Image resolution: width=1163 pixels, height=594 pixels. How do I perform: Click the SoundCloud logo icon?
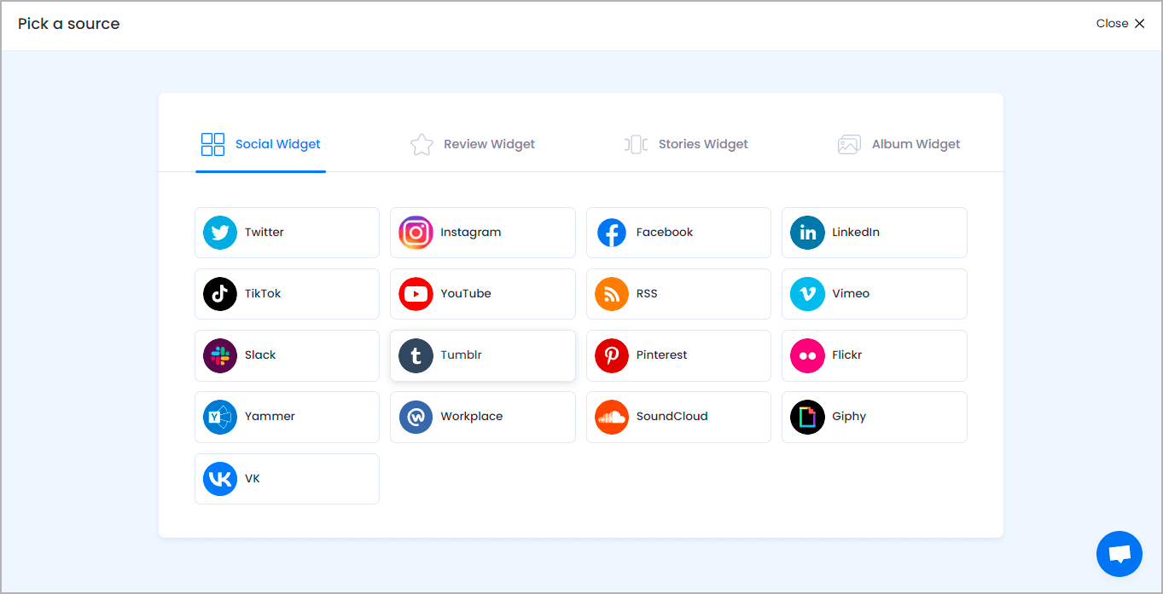click(x=612, y=417)
